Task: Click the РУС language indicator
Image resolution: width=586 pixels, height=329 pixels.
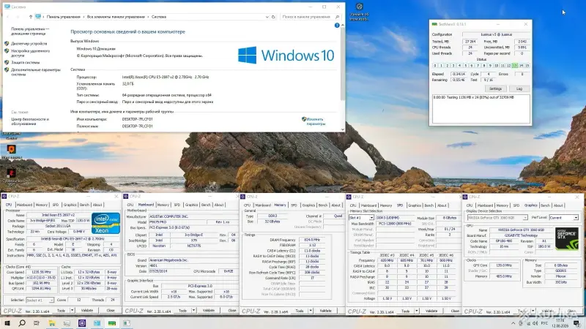Action: (544, 323)
